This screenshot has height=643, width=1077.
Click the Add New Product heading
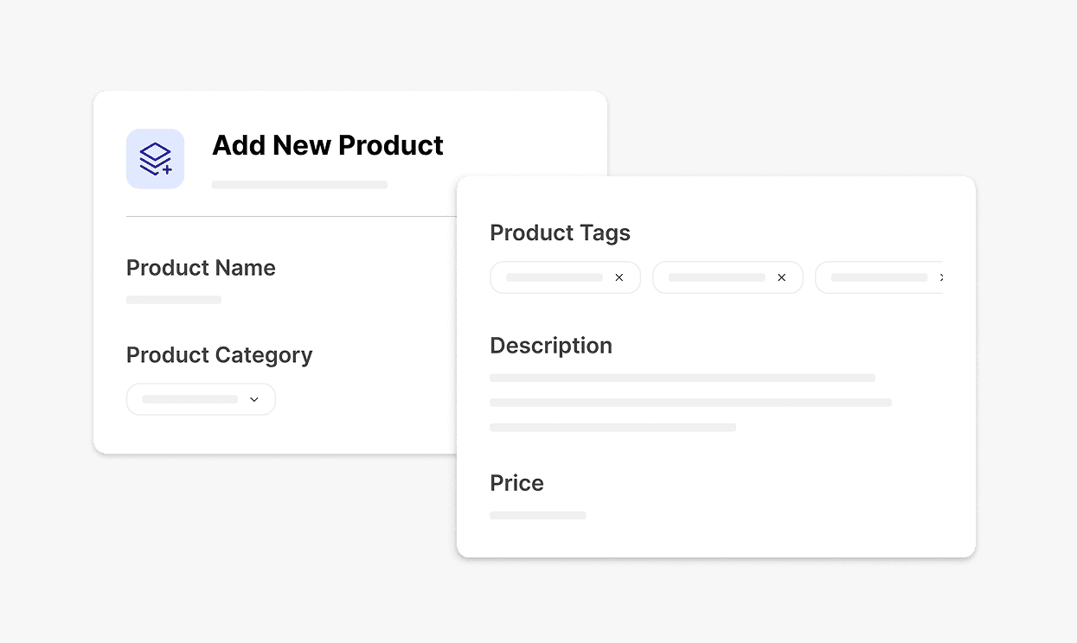[328, 145]
